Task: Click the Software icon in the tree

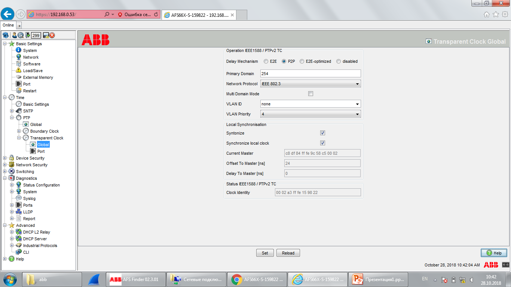Action: pos(18,64)
